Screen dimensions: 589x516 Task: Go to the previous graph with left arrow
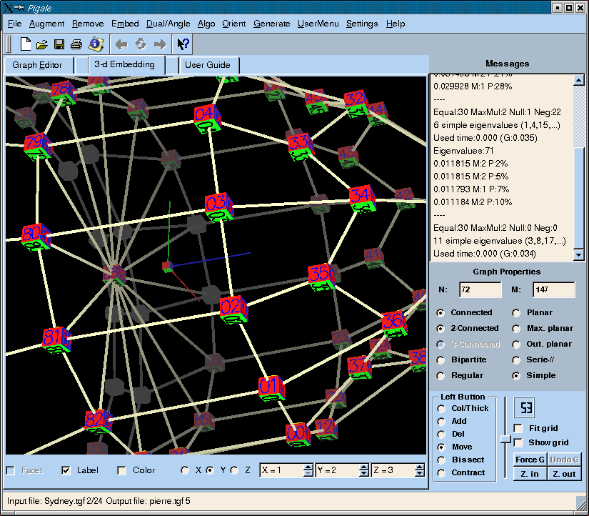click(121, 44)
